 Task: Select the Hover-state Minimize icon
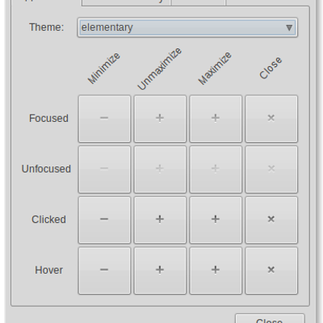[x=104, y=271]
